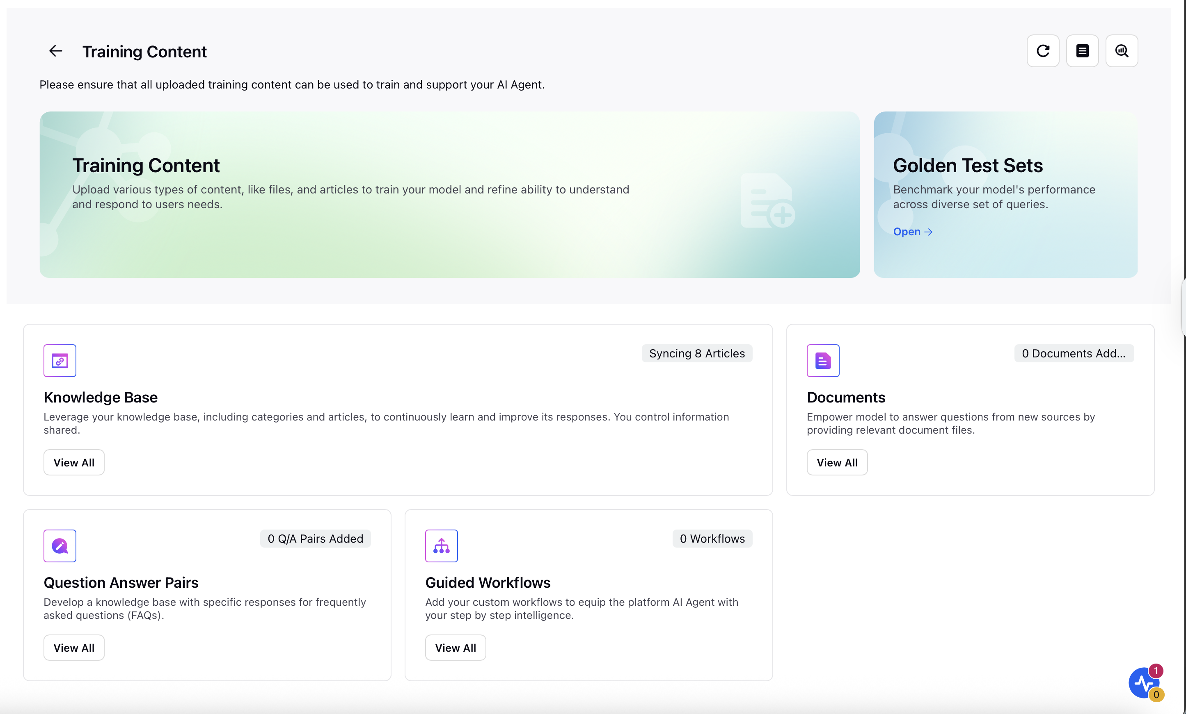1186x714 pixels.
Task: View all Question Answer Pairs
Action: click(x=74, y=648)
